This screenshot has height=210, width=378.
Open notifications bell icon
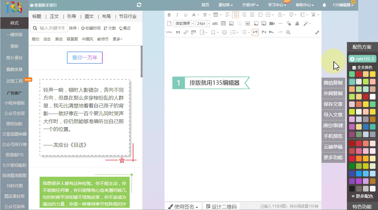coord(324,5)
